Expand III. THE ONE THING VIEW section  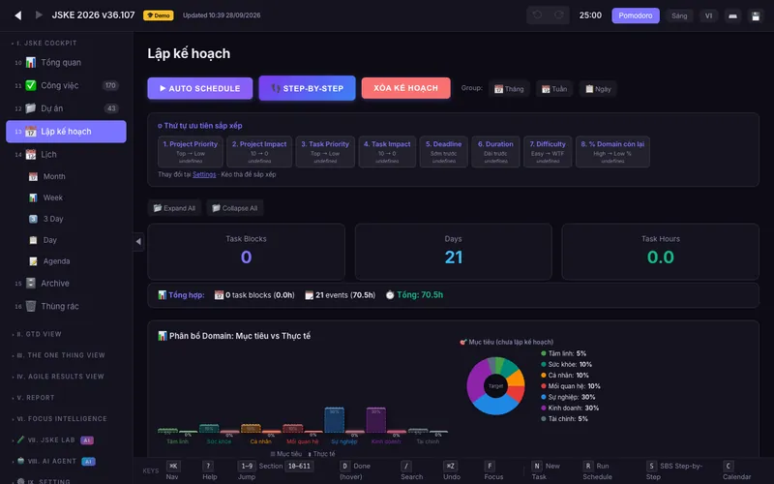point(60,355)
